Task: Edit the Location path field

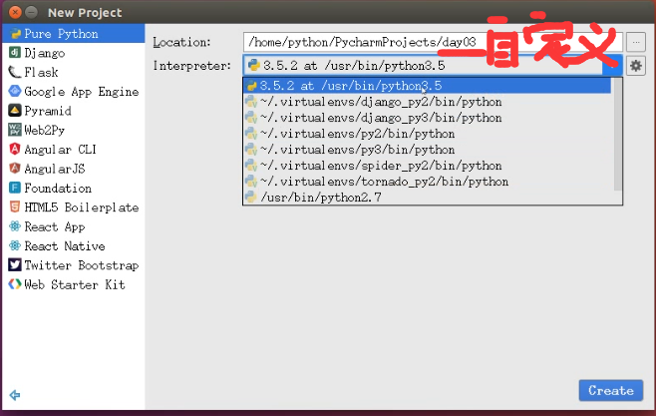Action: (x=433, y=42)
